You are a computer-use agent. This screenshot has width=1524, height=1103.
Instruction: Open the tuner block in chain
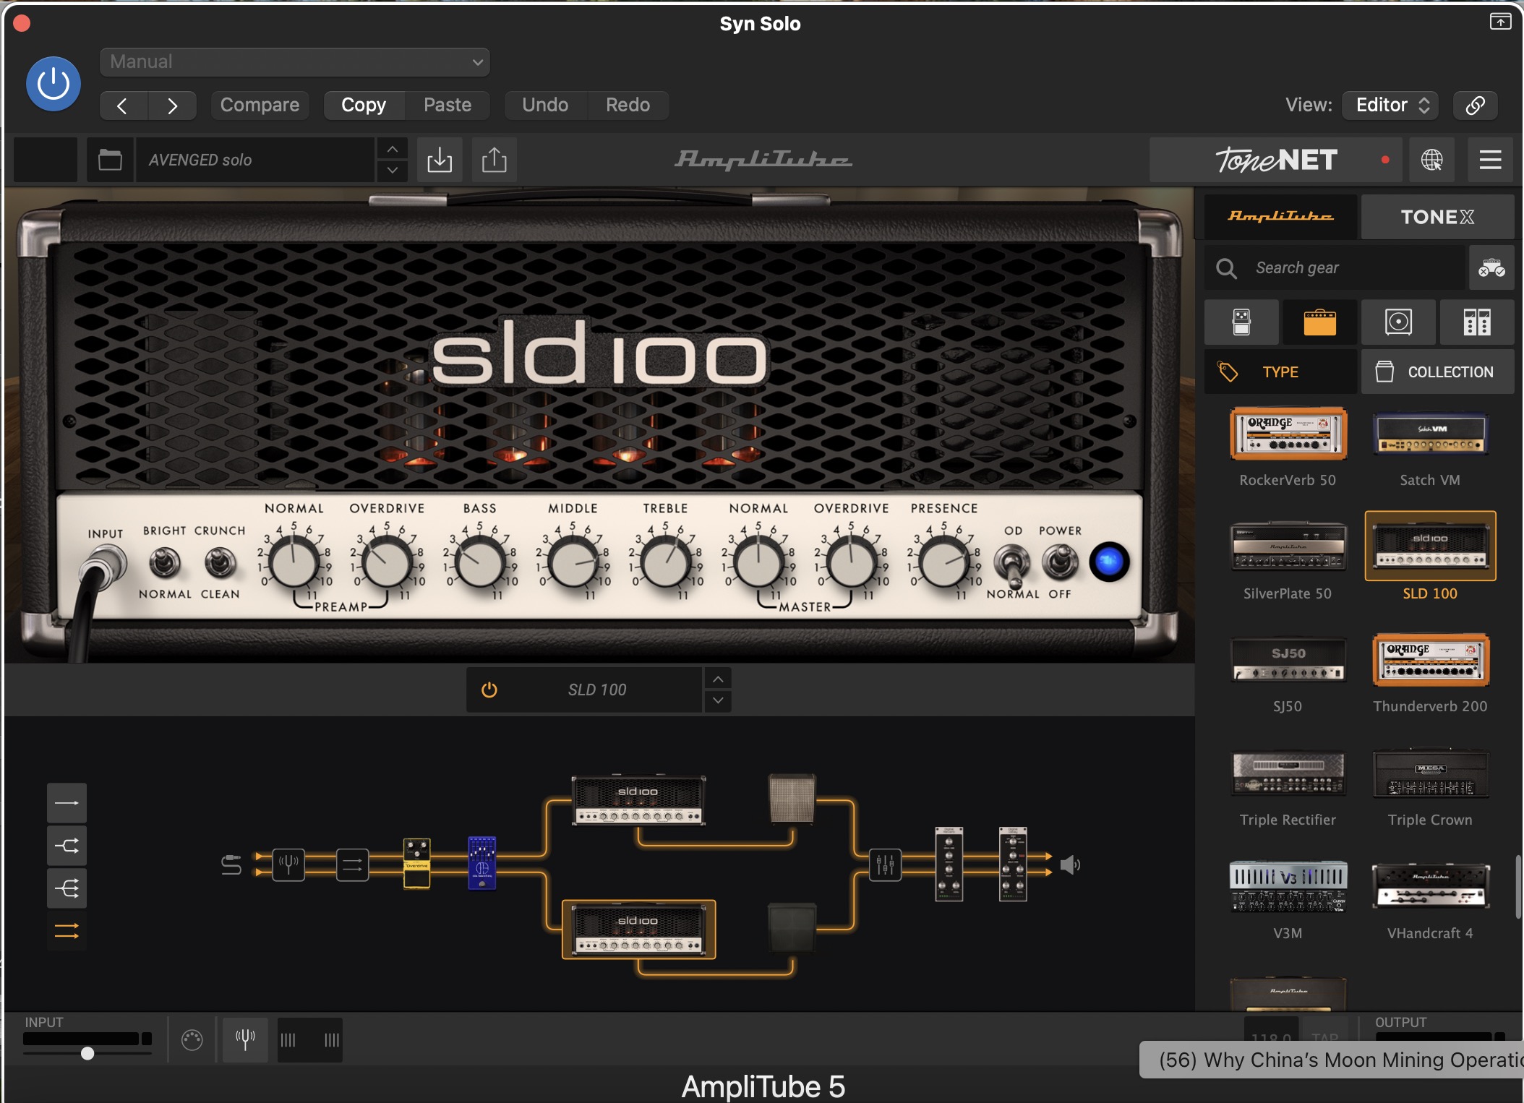288,865
